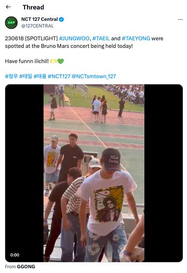Screen dimensions: 187x273
Task: Open the #NCT127 hashtag
Action: 59,76
